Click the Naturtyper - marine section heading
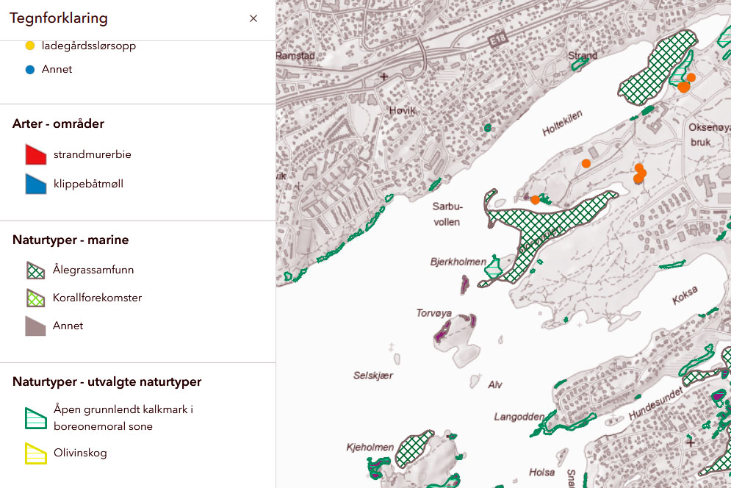The height and width of the screenshot is (488, 731). coord(71,240)
